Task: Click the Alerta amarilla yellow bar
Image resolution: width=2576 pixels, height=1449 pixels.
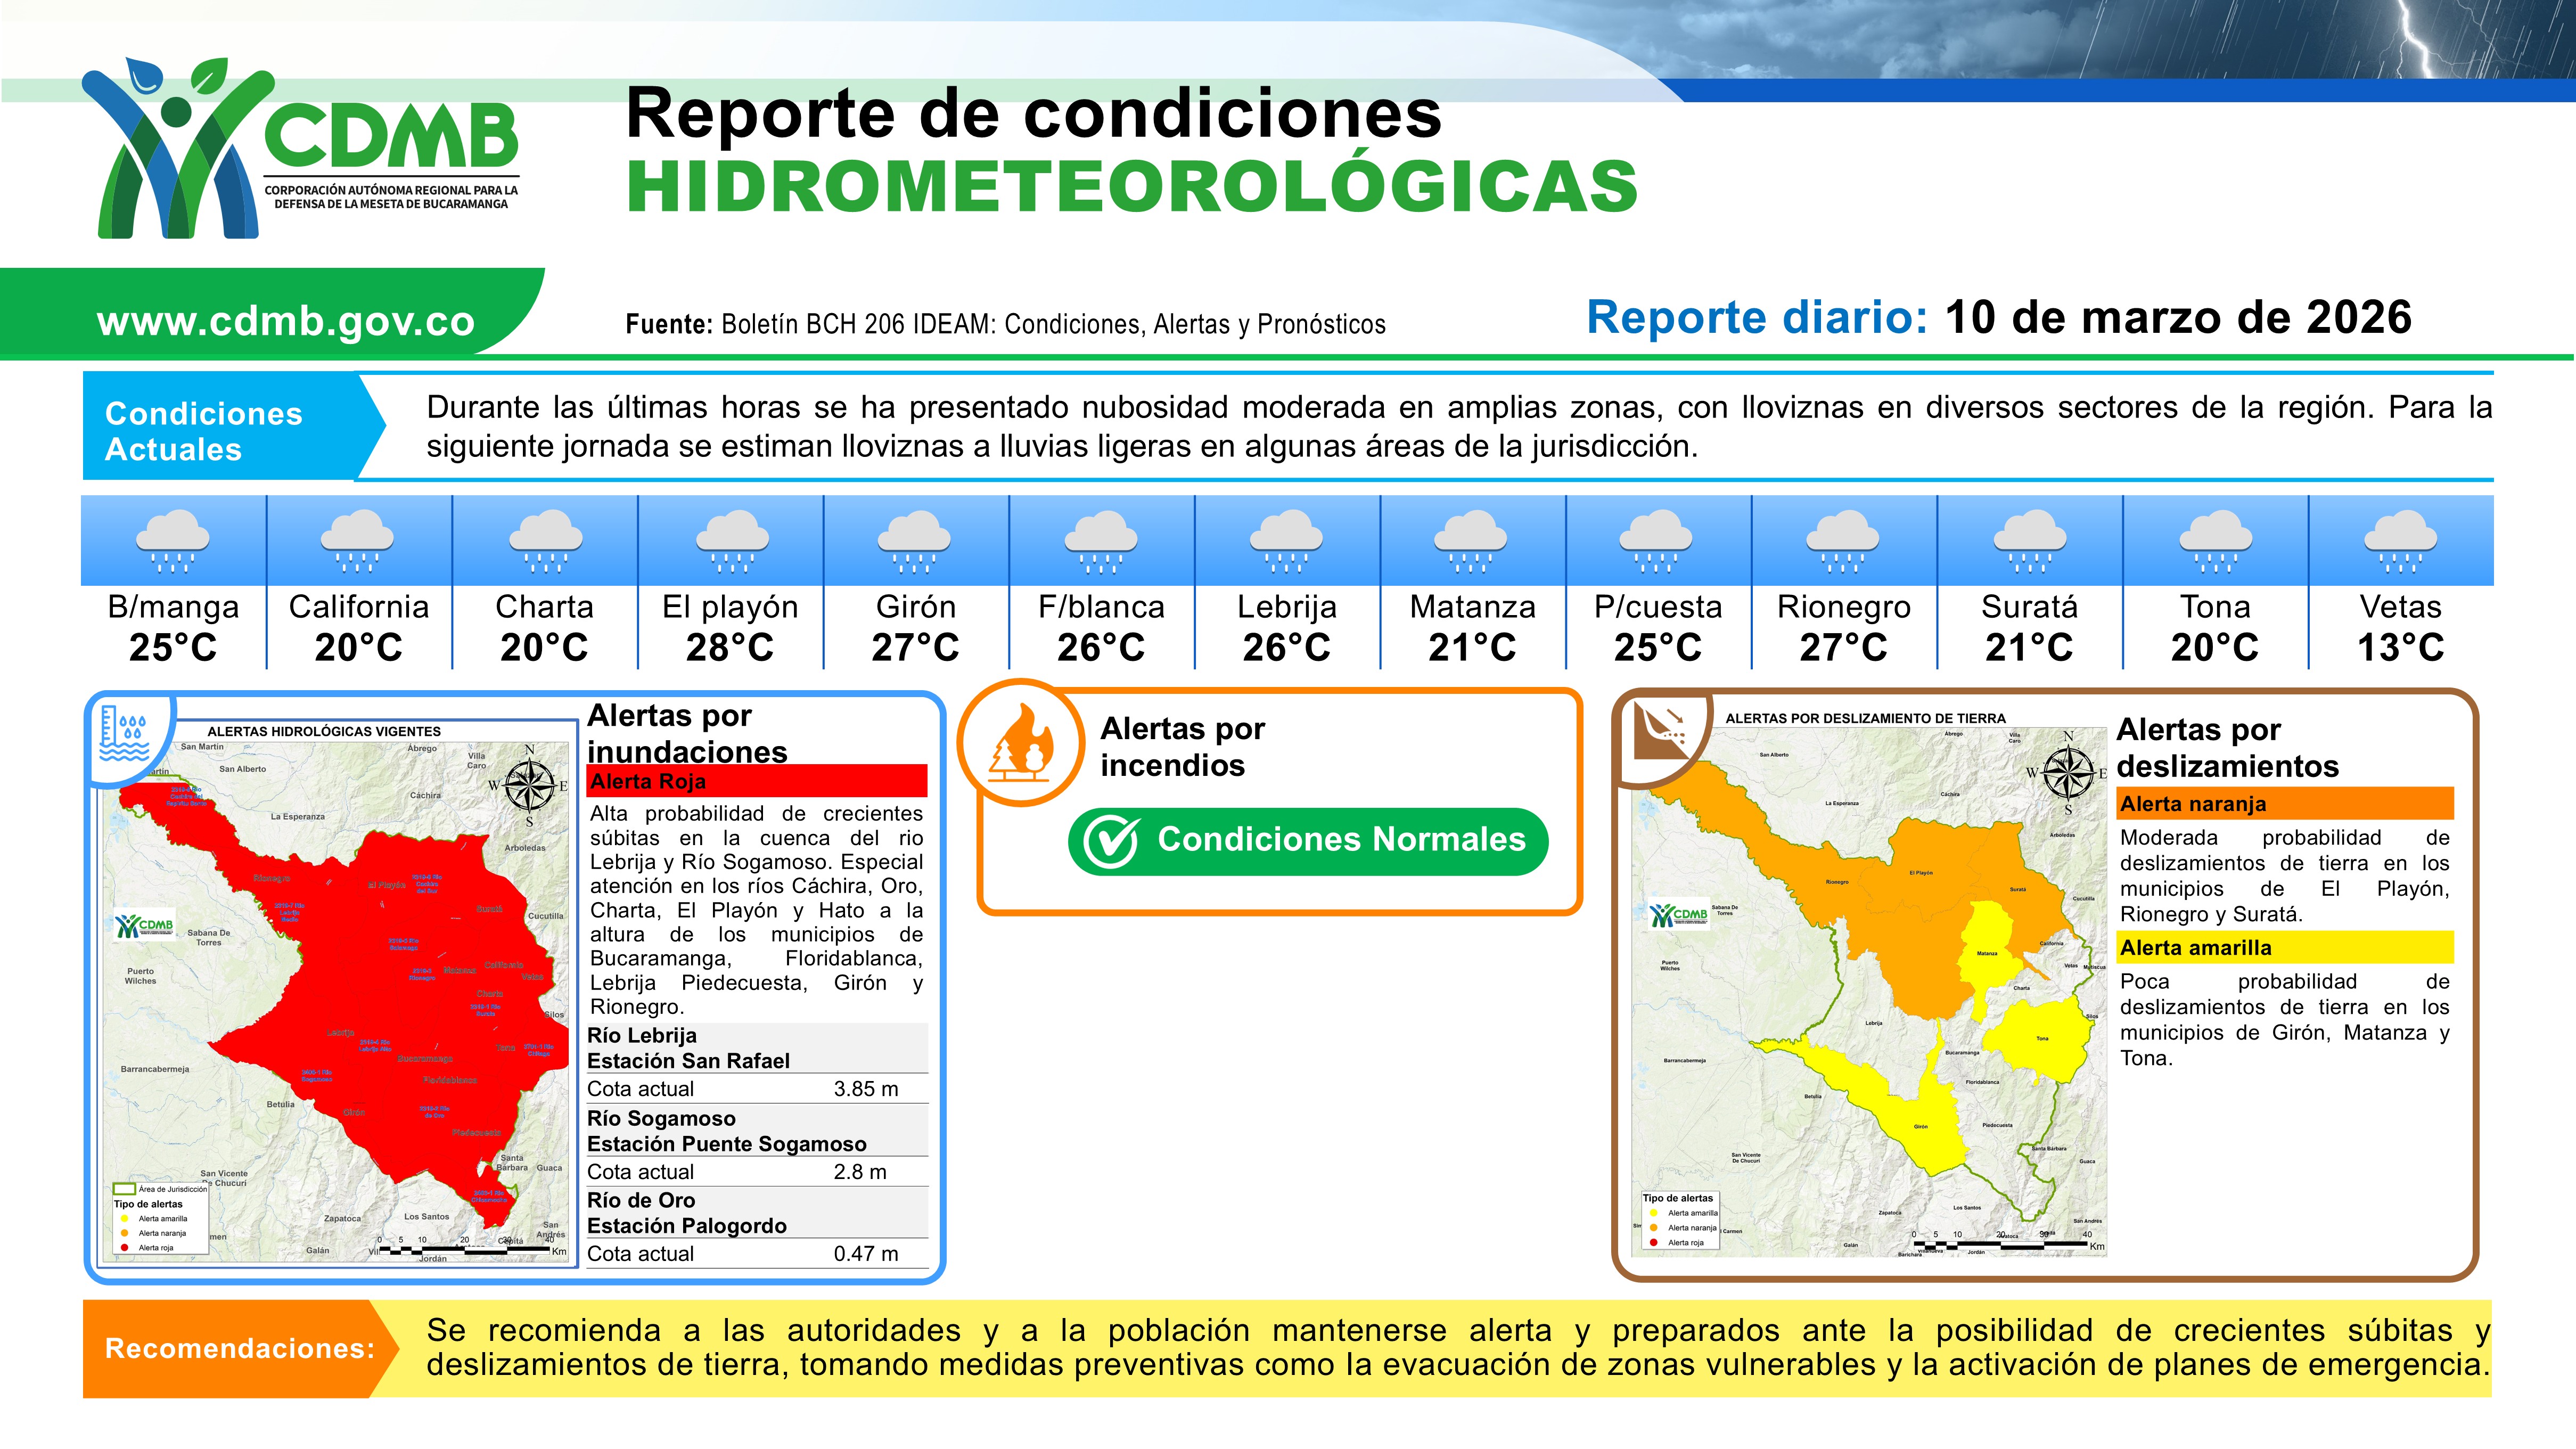Action: pos(2284,947)
